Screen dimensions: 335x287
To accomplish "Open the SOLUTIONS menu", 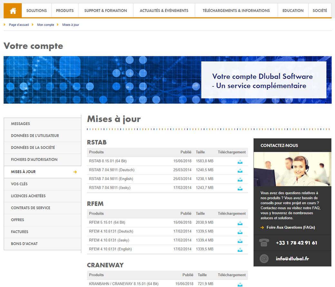I will [36, 10].
